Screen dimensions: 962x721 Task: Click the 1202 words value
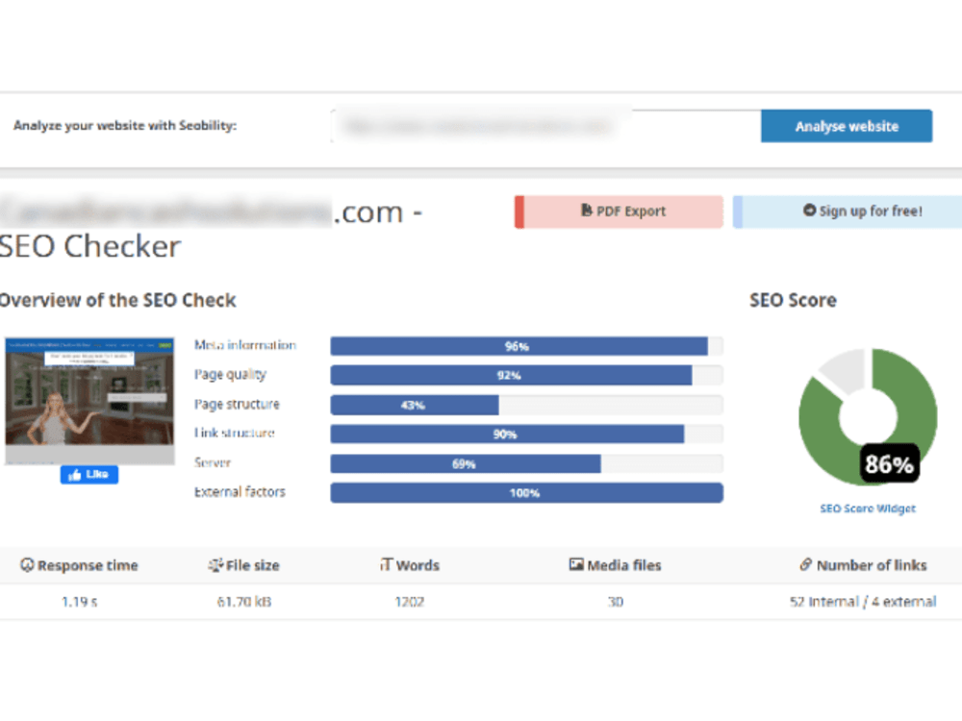pyautogui.click(x=409, y=602)
